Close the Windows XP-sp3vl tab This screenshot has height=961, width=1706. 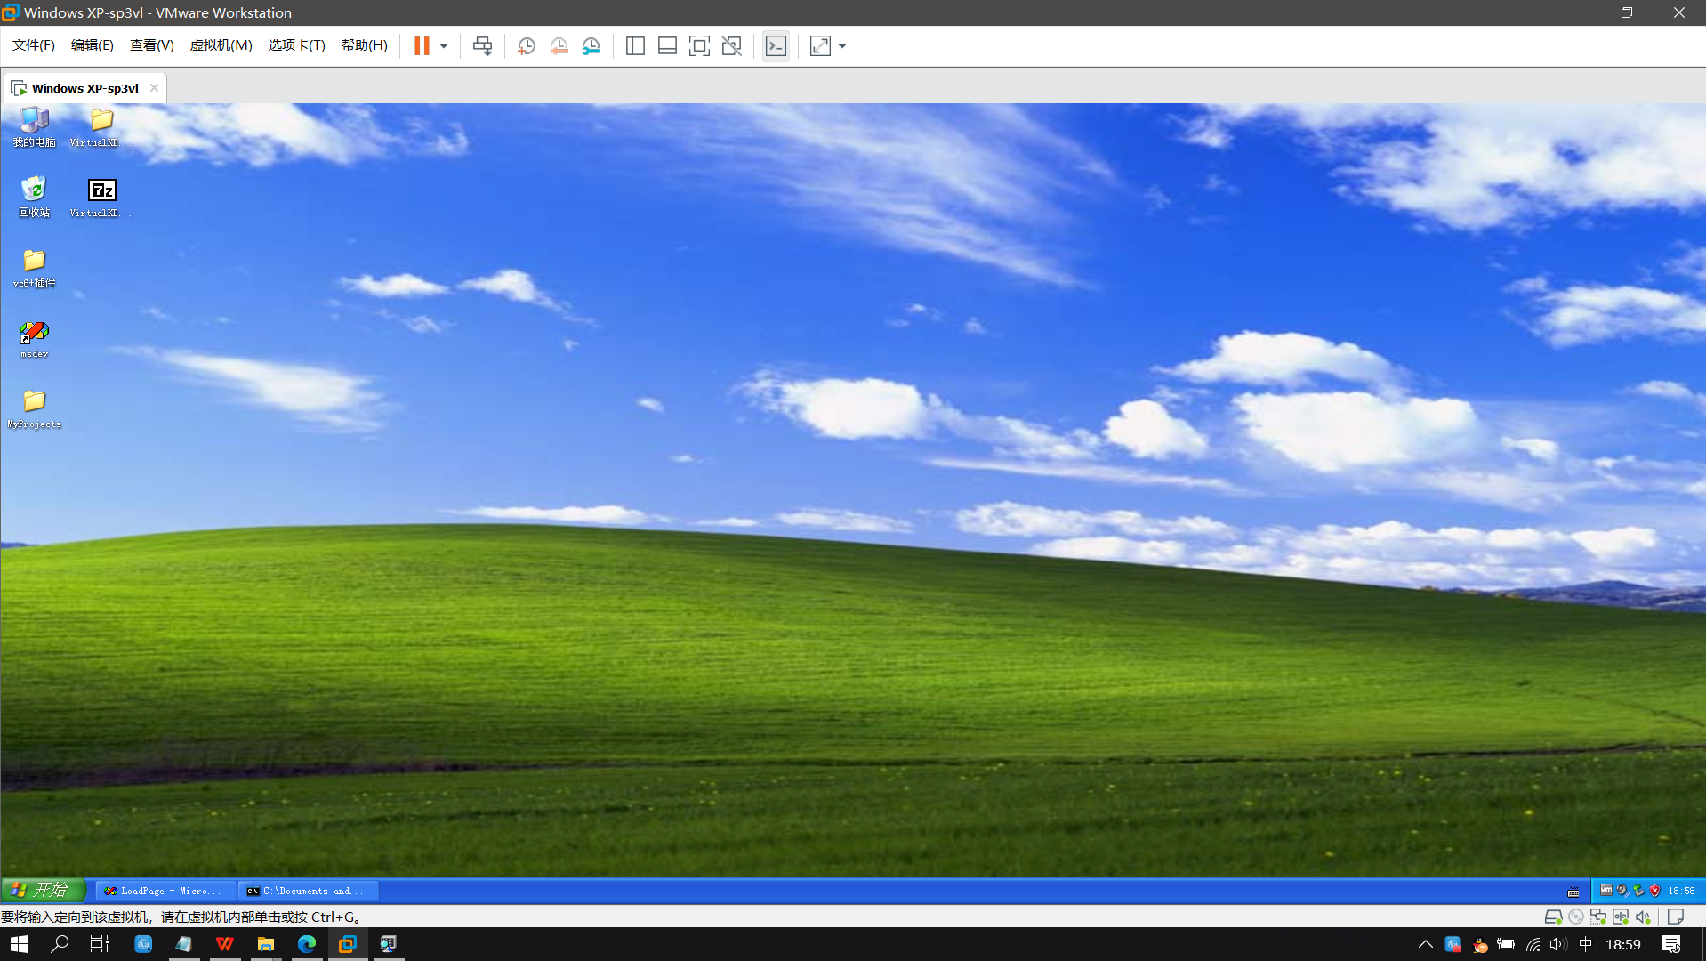pyautogui.click(x=154, y=88)
